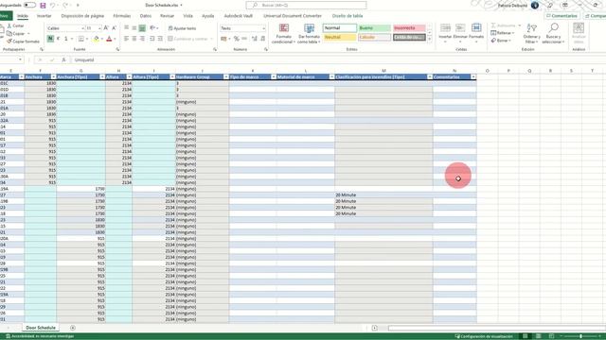Open the Revisar tab

(x=167, y=16)
